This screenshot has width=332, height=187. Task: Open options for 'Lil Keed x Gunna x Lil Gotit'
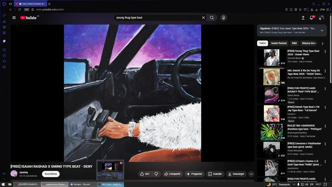point(325,162)
